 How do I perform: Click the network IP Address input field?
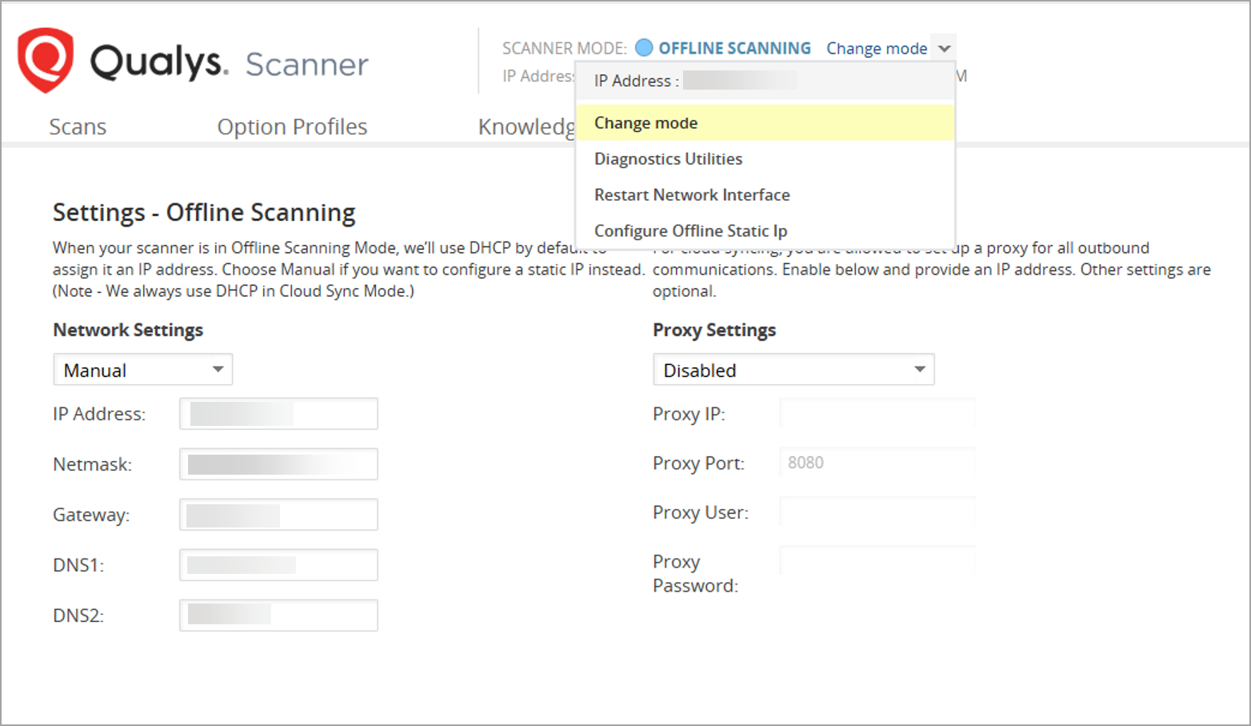coord(278,414)
